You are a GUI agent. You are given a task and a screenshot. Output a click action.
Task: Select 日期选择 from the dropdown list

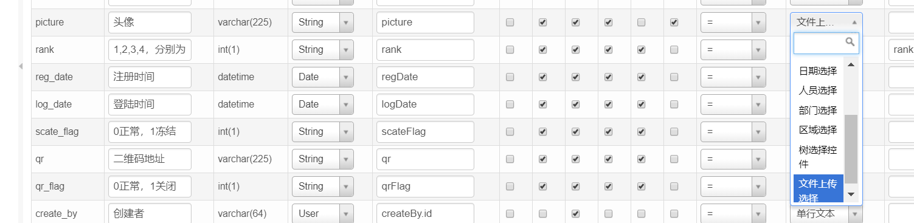818,71
